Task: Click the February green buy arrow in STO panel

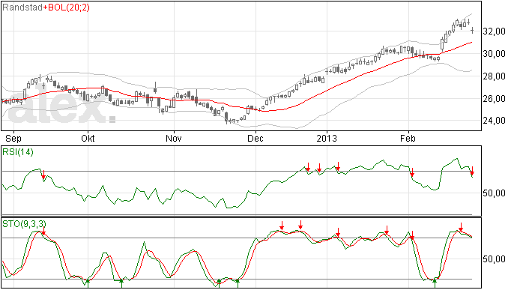Action: pyautogui.click(x=435, y=283)
